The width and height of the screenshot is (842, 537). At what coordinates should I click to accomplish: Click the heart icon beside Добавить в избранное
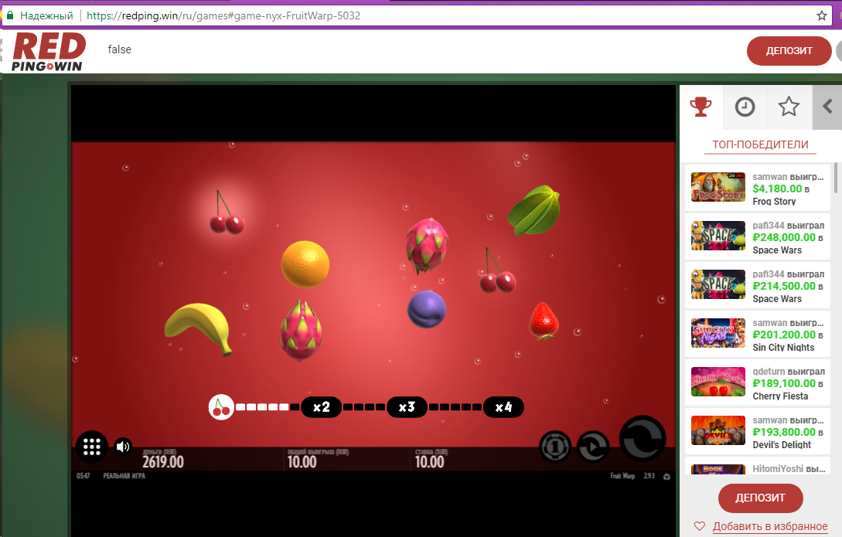(699, 525)
